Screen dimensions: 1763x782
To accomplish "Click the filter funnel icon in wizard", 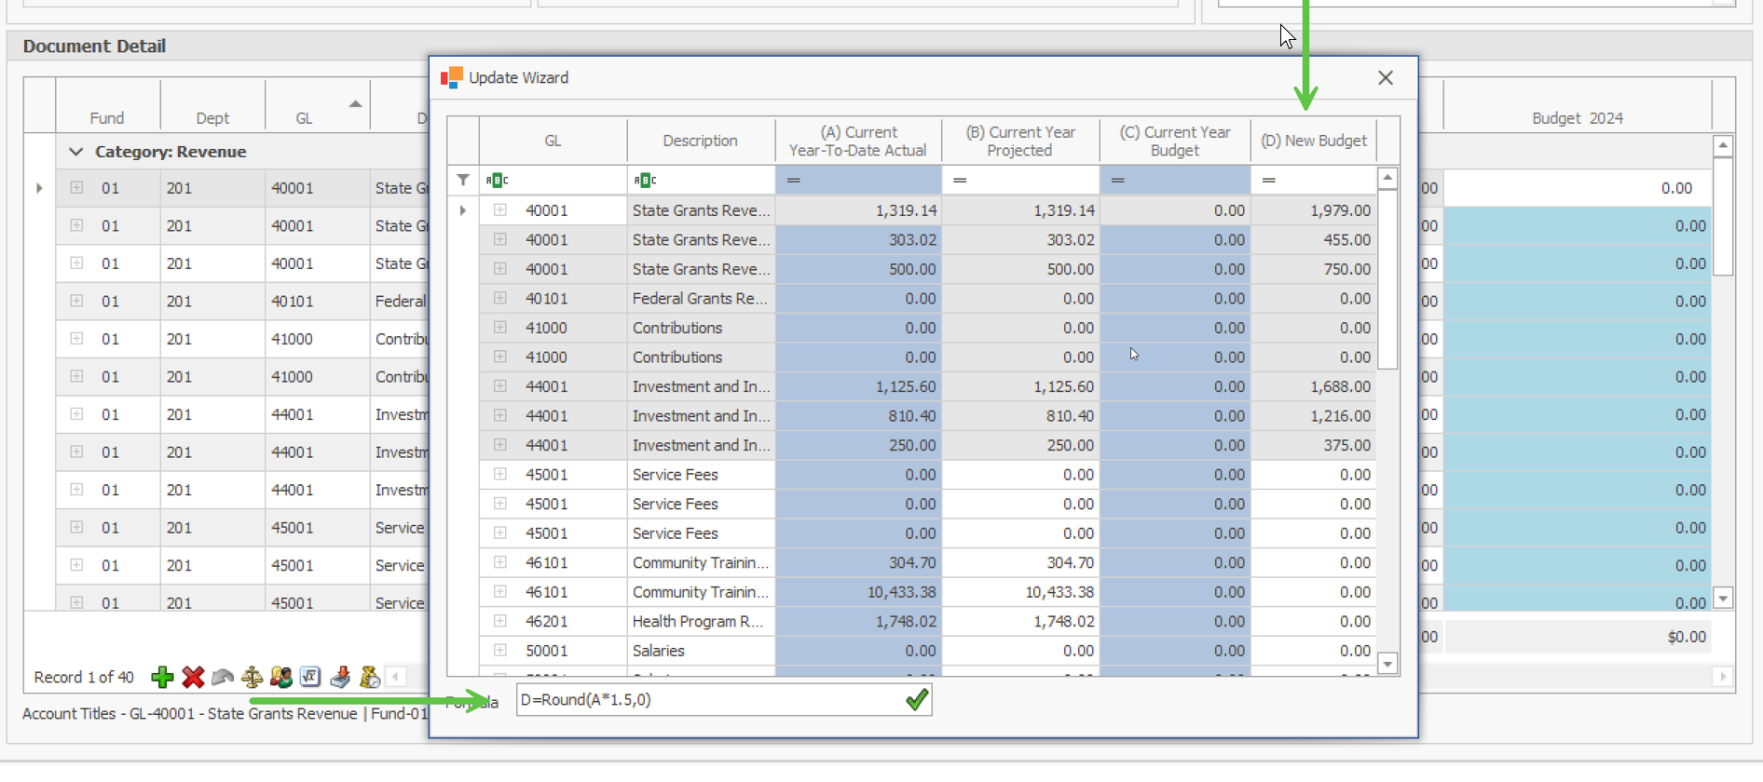I will pyautogui.click(x=463, y=180).
